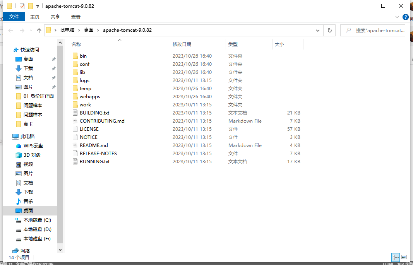Click the BUILDING.txt file icon
413x265 pixels.
pyautogui.click(x=75, y=113)
